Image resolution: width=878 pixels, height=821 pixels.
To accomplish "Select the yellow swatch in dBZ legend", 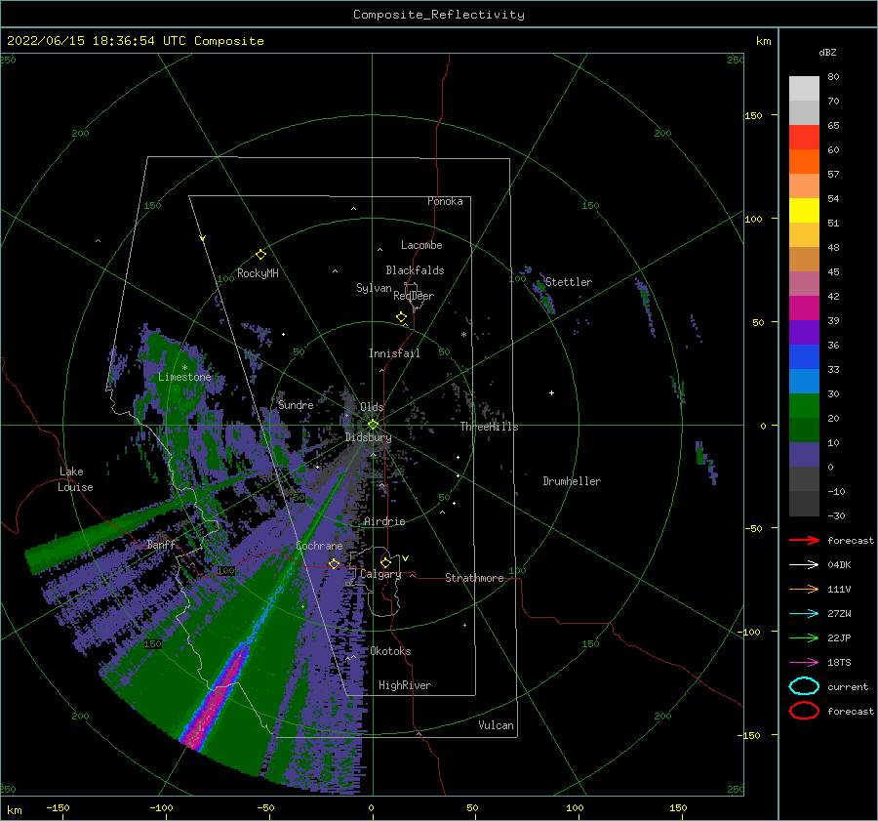I will (x=804, y=211).
